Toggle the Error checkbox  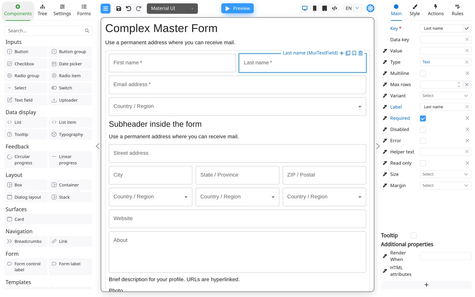[x=423, y=141]
